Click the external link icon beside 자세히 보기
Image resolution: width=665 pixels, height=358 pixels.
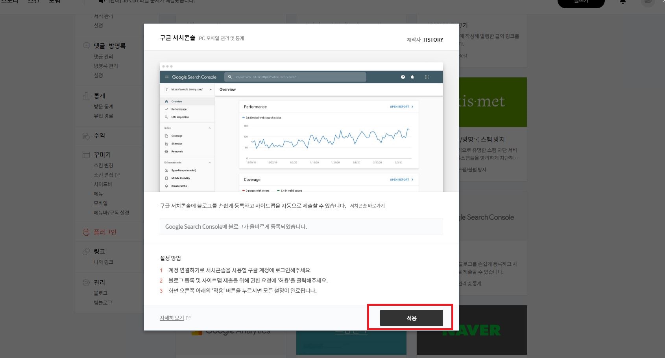point(188,318)
